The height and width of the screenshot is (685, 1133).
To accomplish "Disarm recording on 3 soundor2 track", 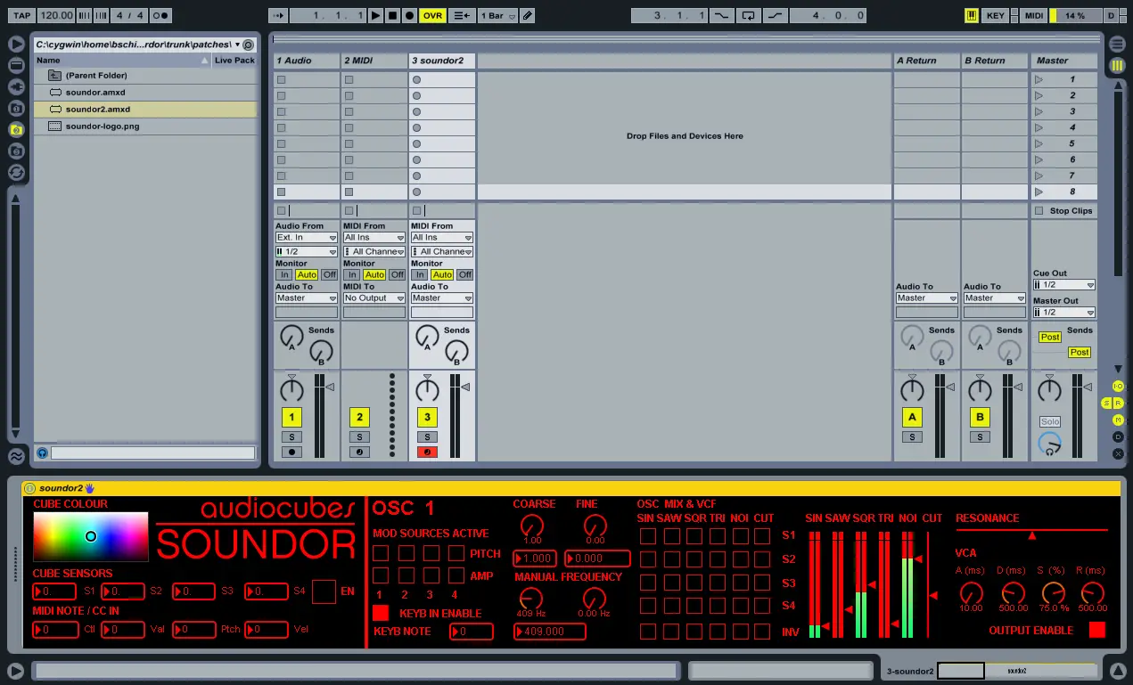I will (427, 453).
